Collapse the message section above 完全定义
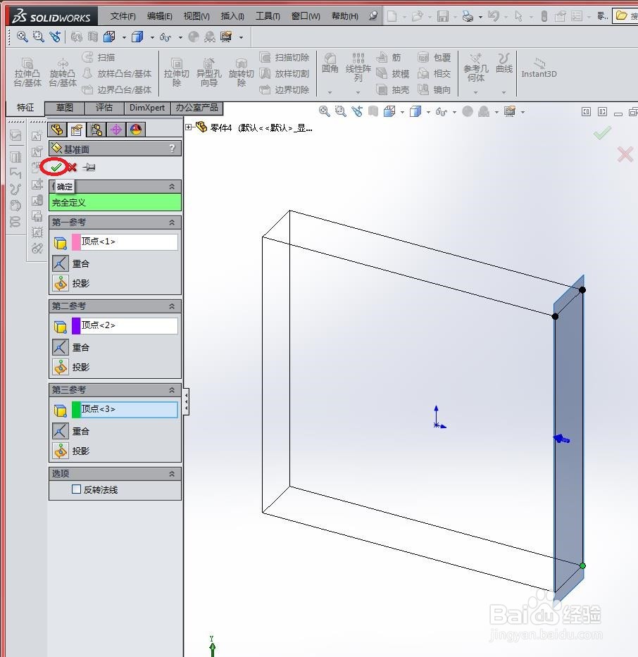638x657 pixels. (172, 187)
